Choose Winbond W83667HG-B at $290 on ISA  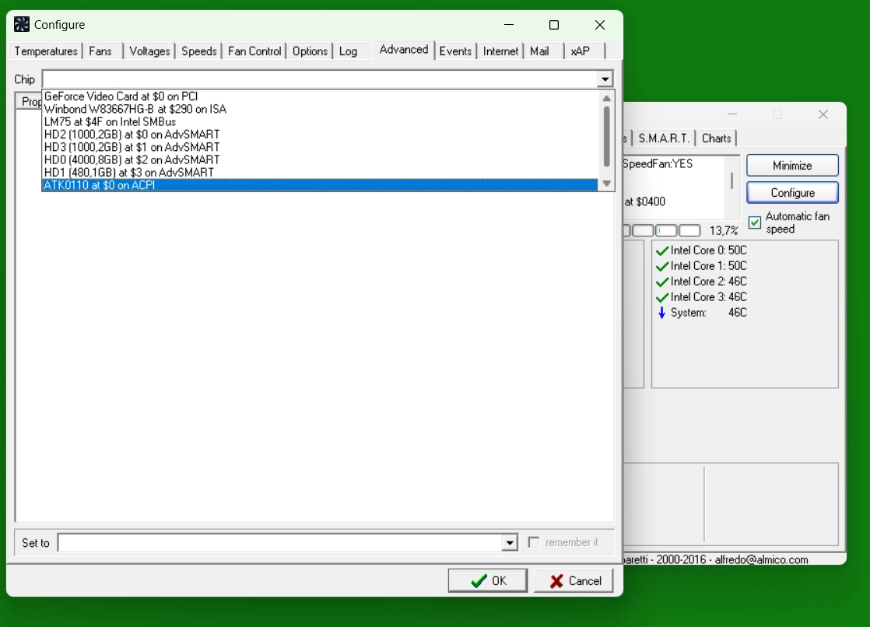click(320, 110)
